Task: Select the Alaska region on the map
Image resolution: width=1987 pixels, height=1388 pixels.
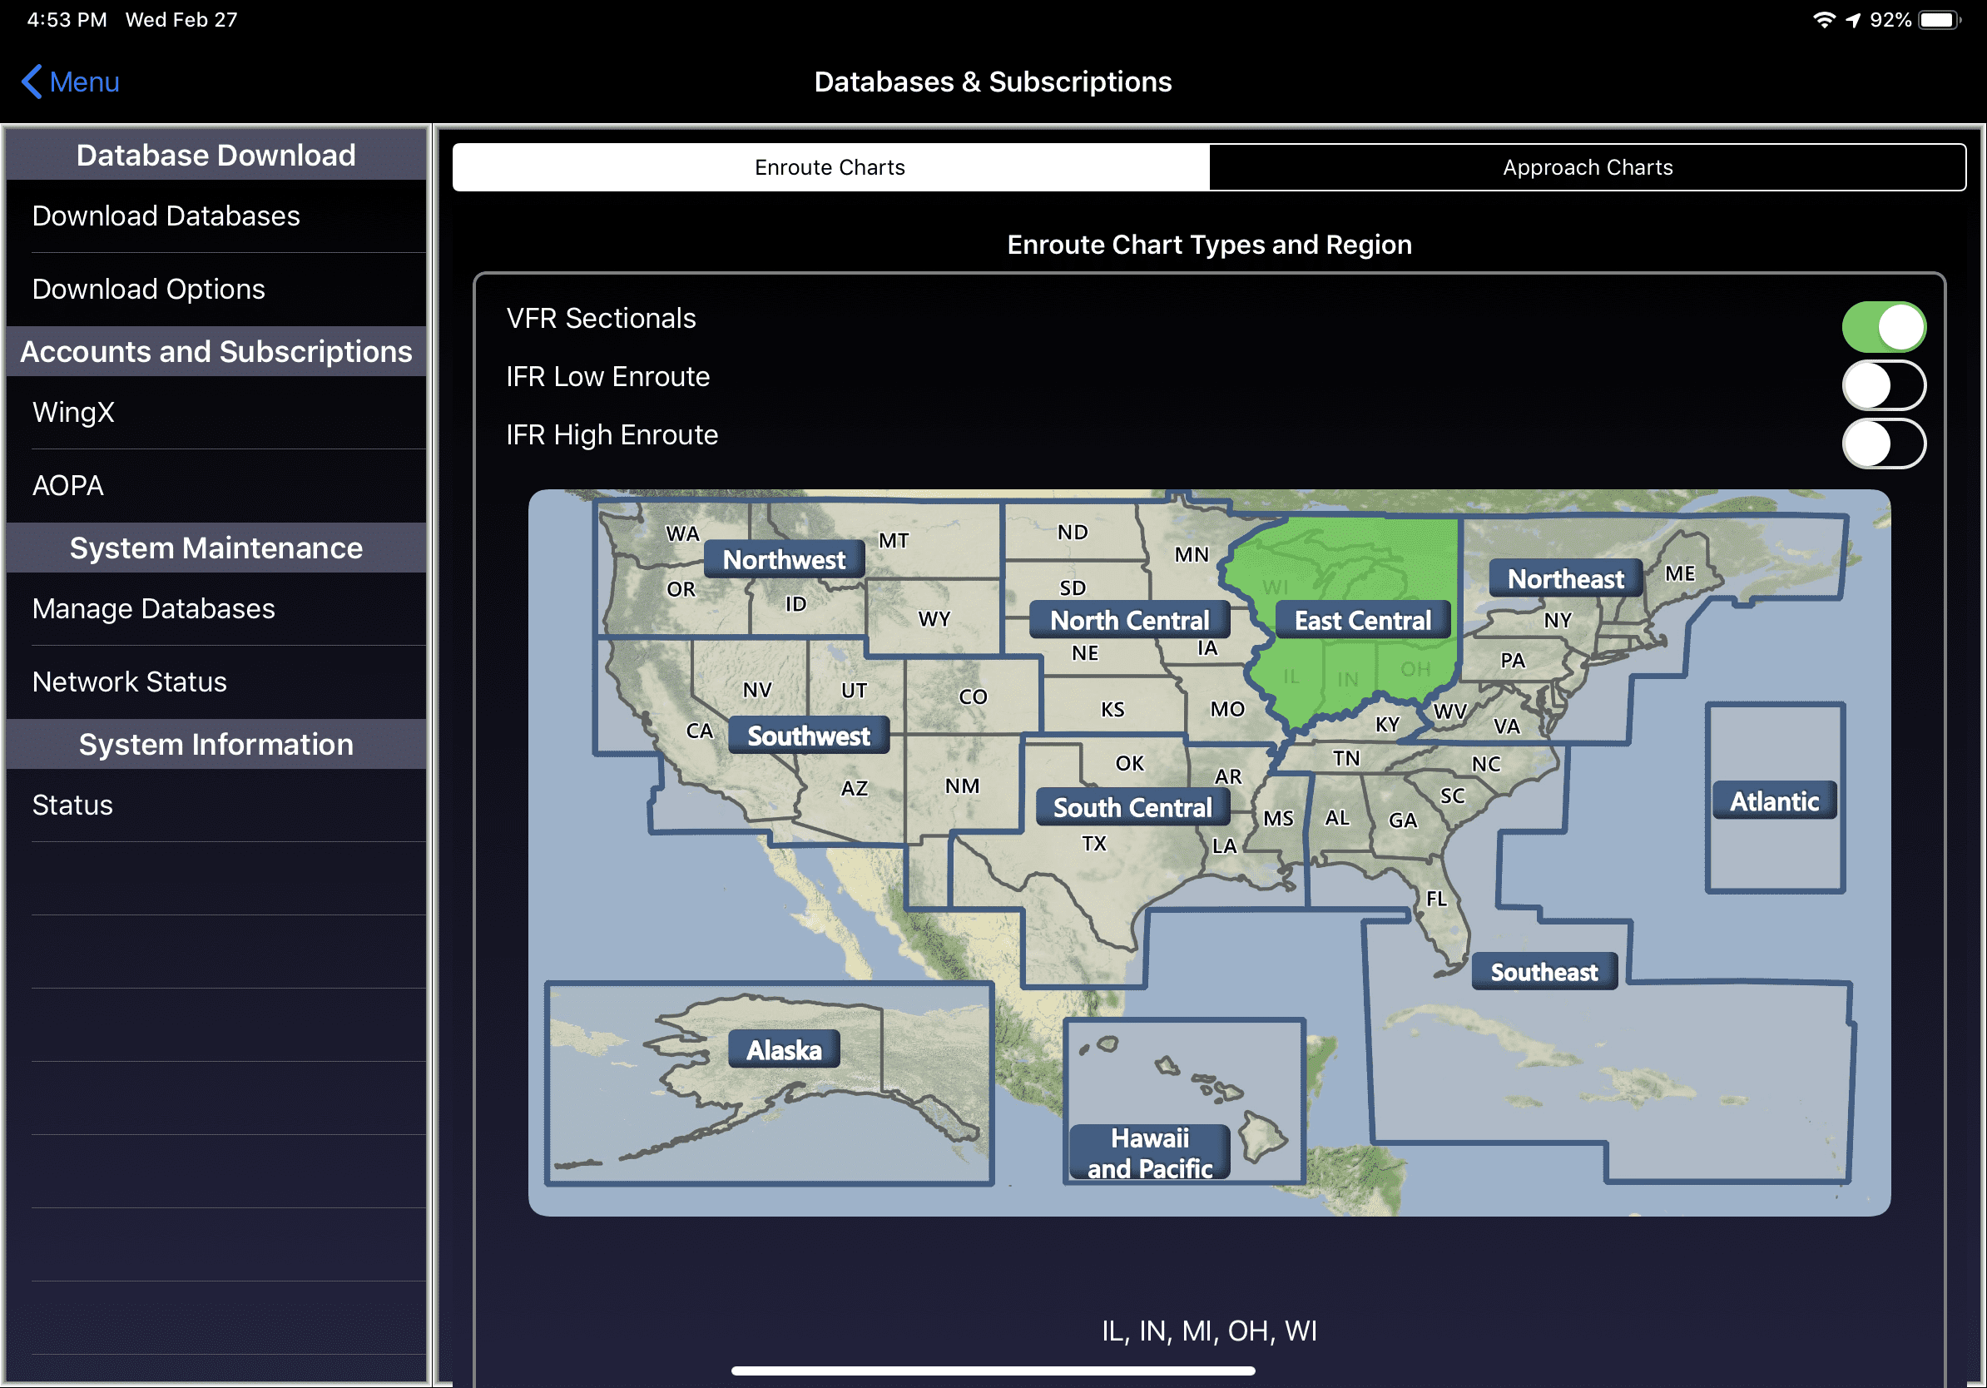Action: [x=783, y=1049]
